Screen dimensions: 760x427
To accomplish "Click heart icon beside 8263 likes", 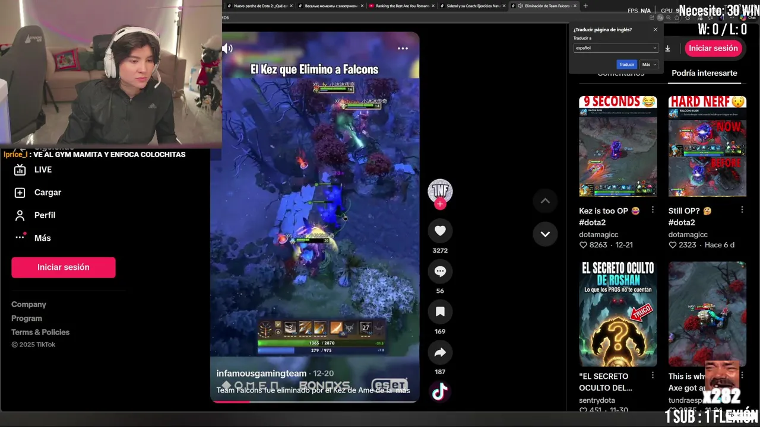I will click(583, 245).
